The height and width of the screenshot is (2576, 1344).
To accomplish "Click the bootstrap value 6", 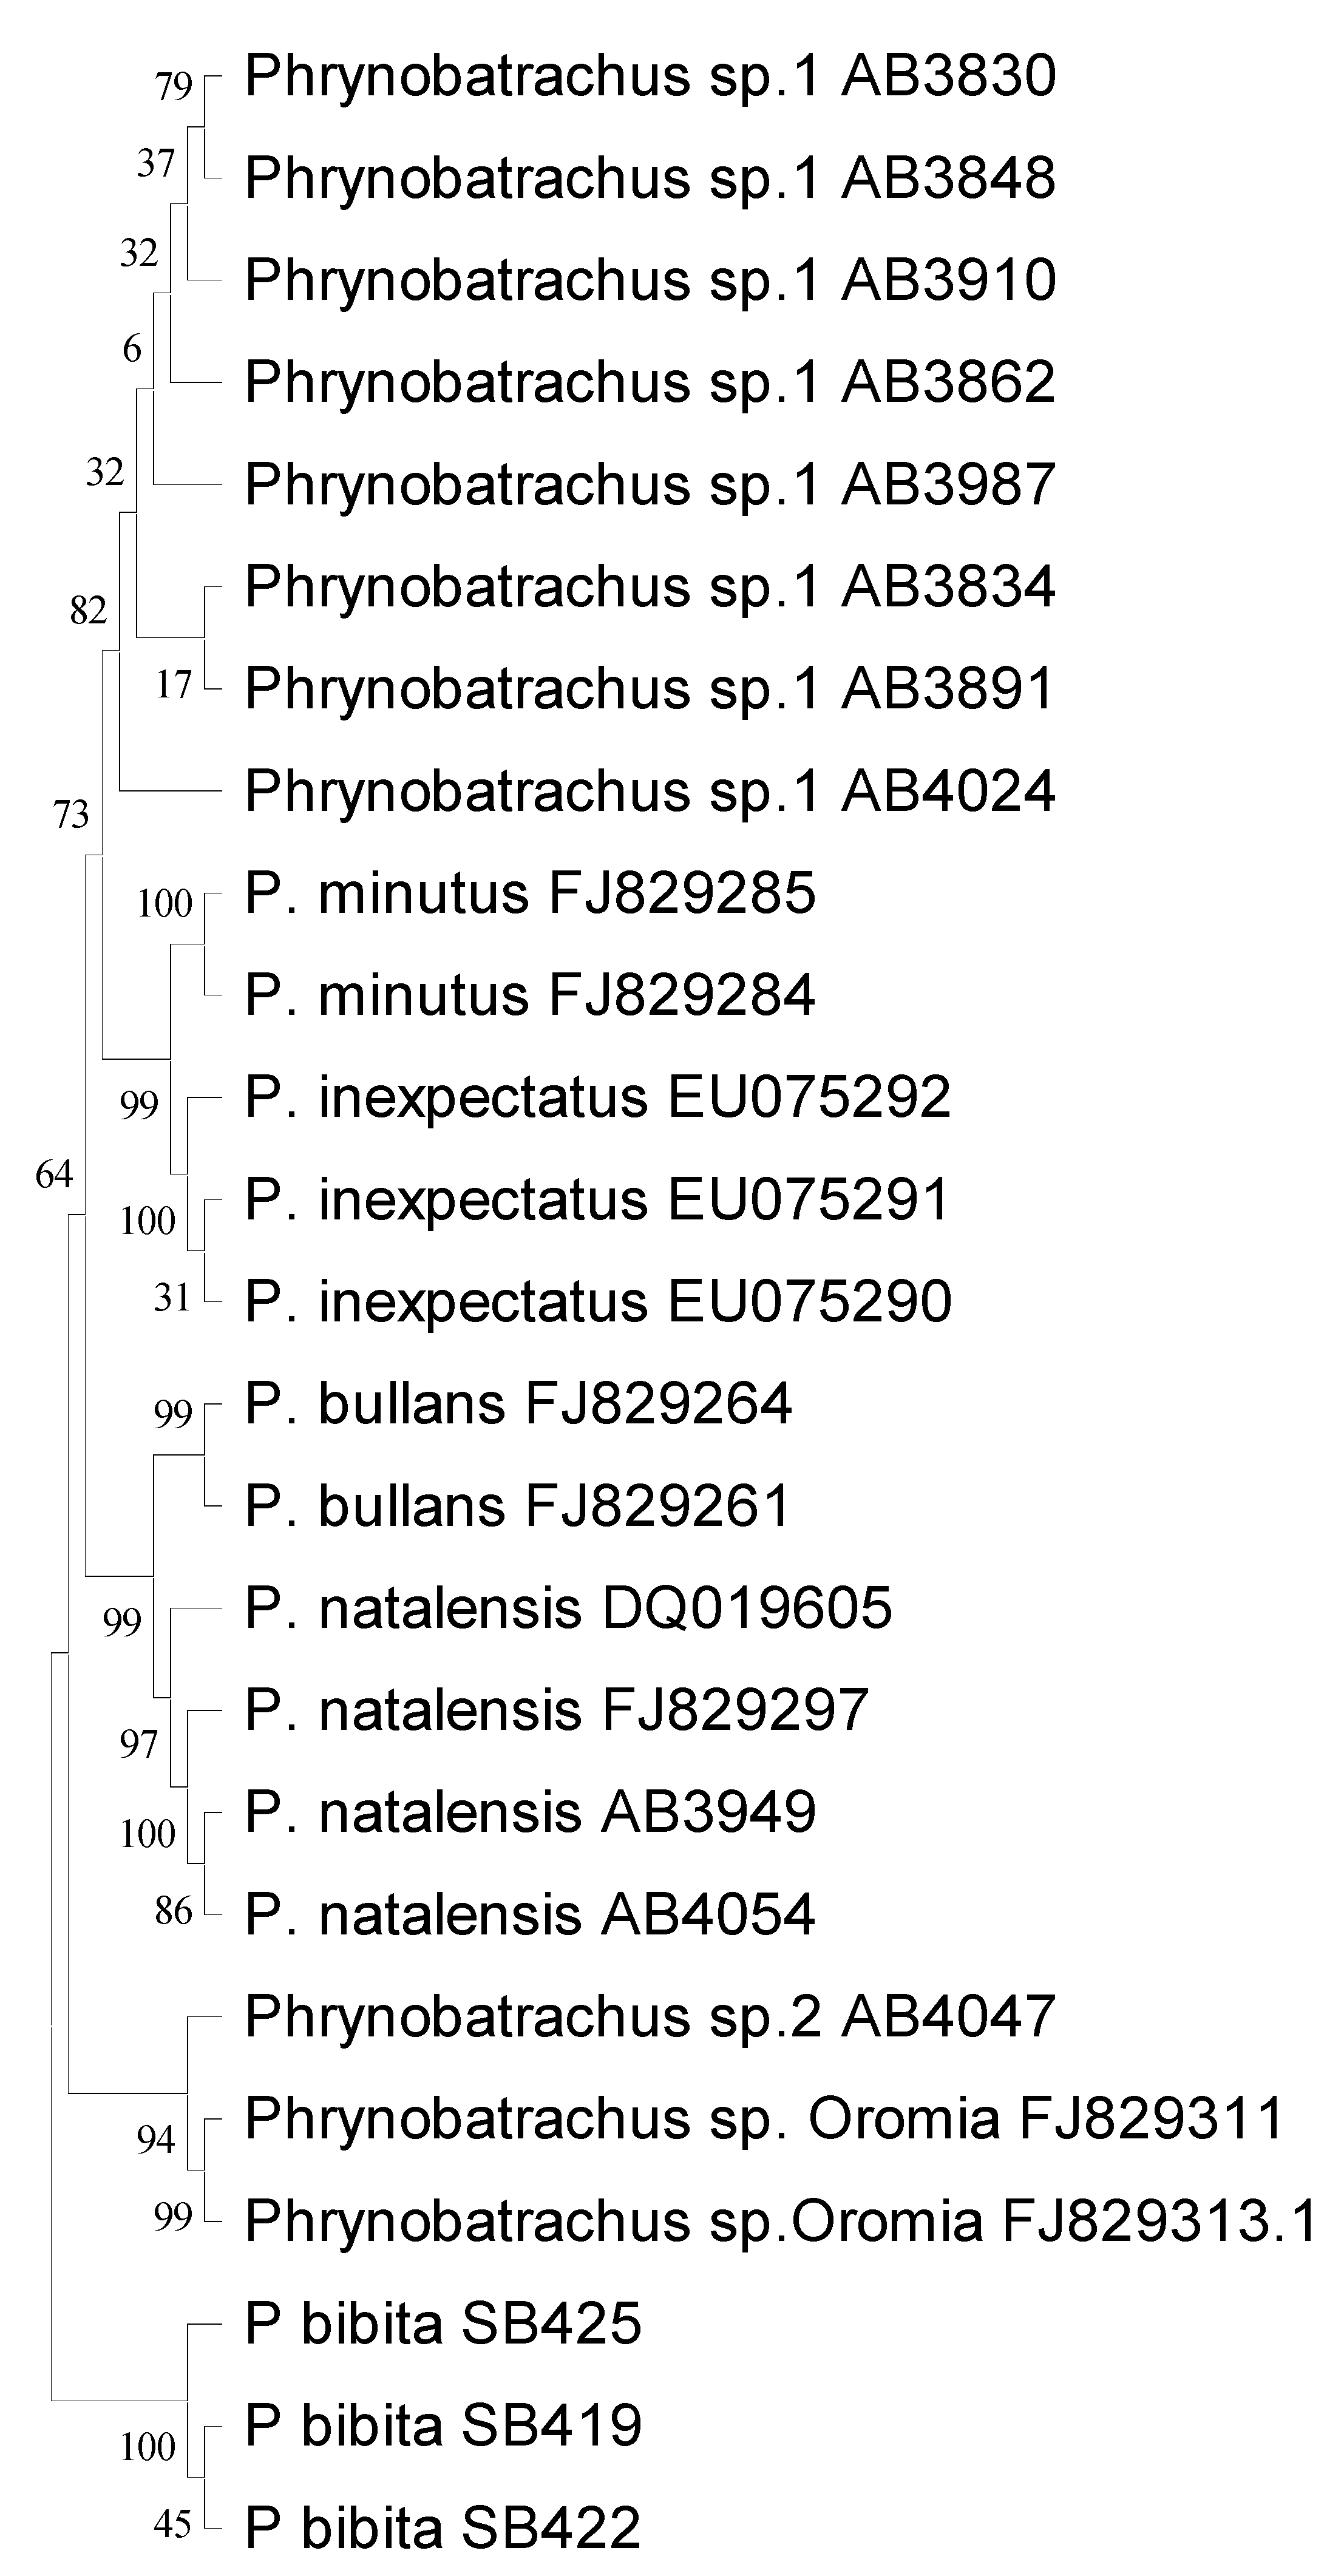I will click(x=132, y=349).
